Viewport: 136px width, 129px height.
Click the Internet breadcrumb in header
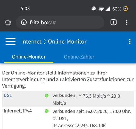(31, 42)
